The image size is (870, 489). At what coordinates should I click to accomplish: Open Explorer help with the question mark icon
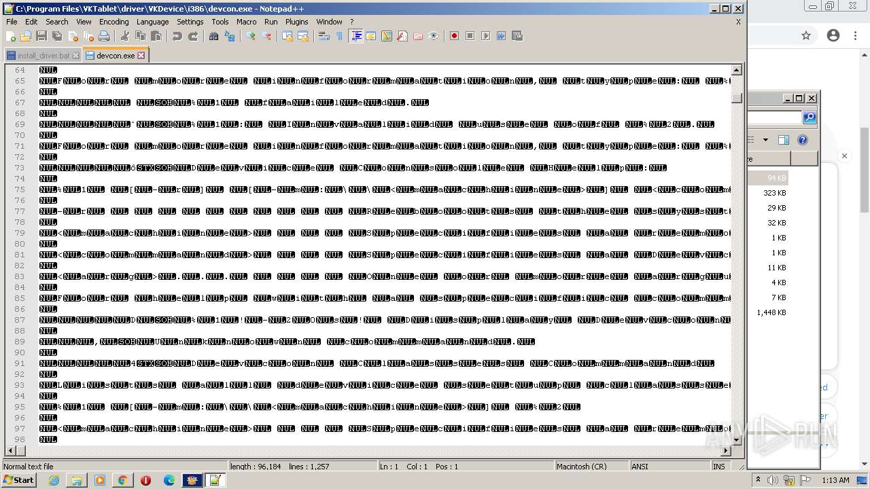coord(803,140)
